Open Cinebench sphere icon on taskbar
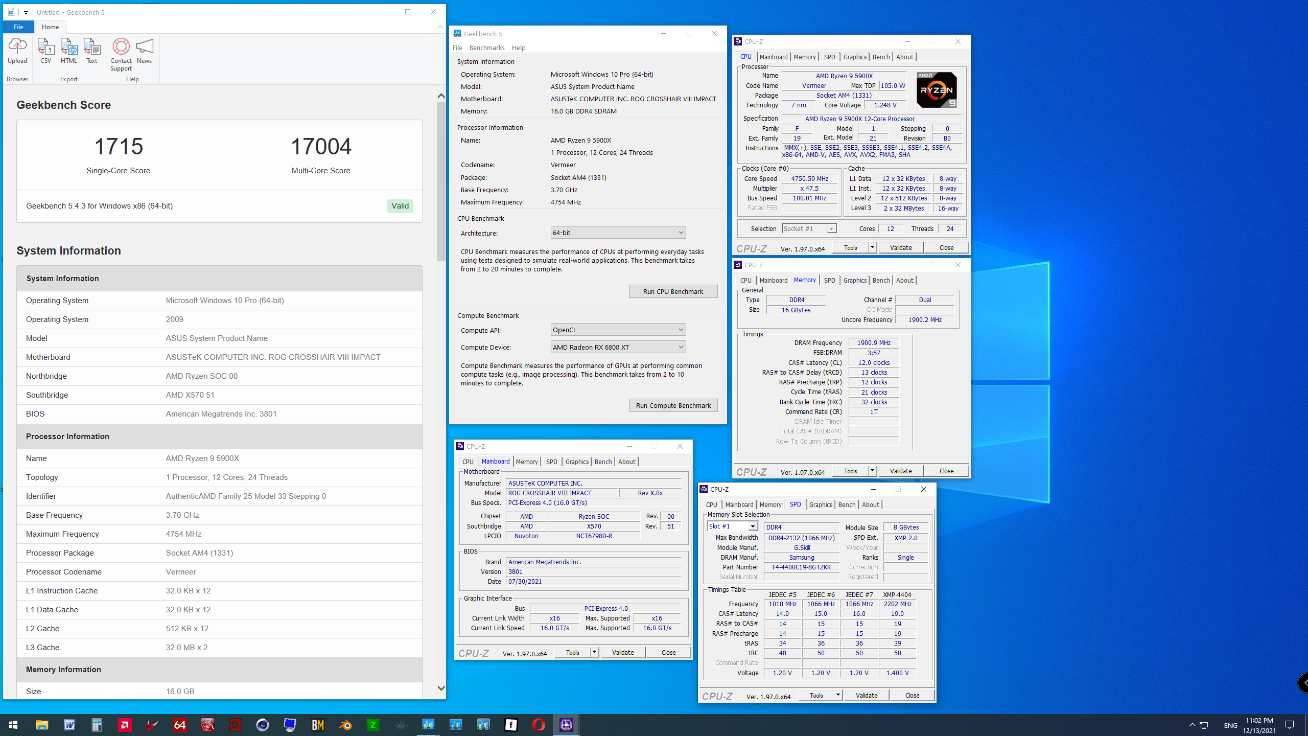The height and width of the screenshot is (736, 1308). [263, 725]
